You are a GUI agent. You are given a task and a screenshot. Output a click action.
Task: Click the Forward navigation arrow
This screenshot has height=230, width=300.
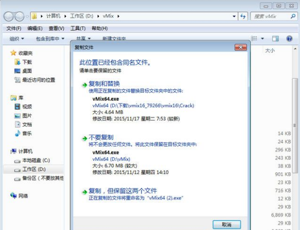click(x=19, y=17)
